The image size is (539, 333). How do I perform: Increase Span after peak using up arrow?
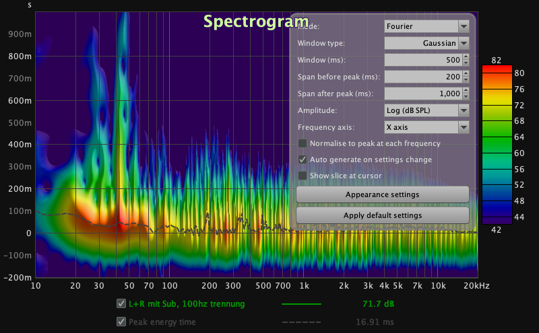tap(465, 91)
